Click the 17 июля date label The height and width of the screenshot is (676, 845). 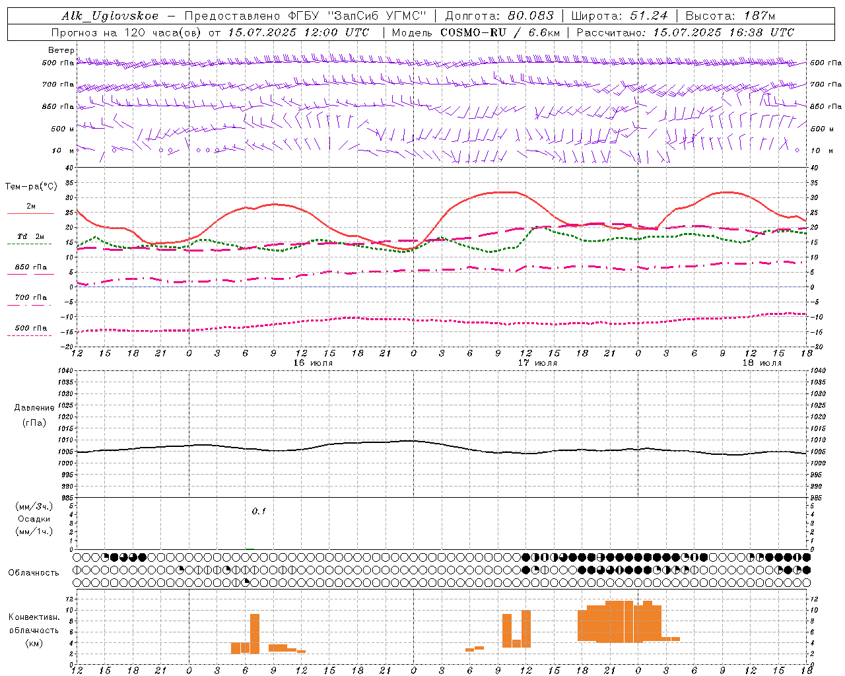tap(537, 363)
